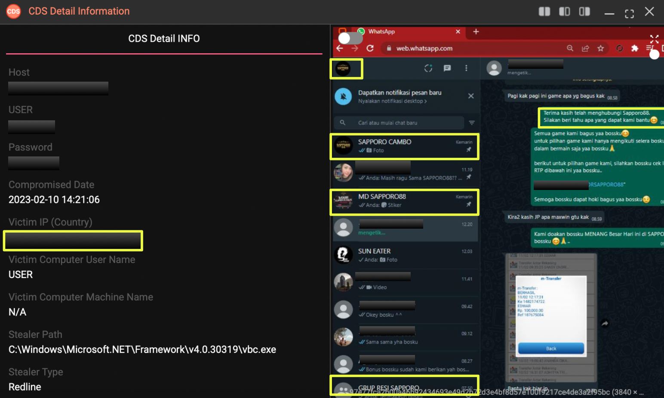Toggle the switch over the screenshot corner
Viewport: 664px width, 398px height.
350,38
